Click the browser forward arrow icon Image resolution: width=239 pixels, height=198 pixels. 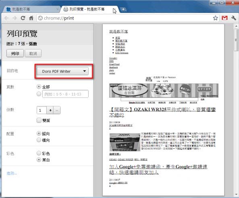click(x=15, y=18)
